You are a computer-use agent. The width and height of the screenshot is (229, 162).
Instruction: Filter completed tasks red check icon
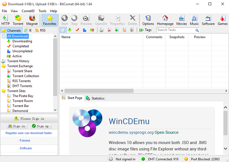point(77,30)
